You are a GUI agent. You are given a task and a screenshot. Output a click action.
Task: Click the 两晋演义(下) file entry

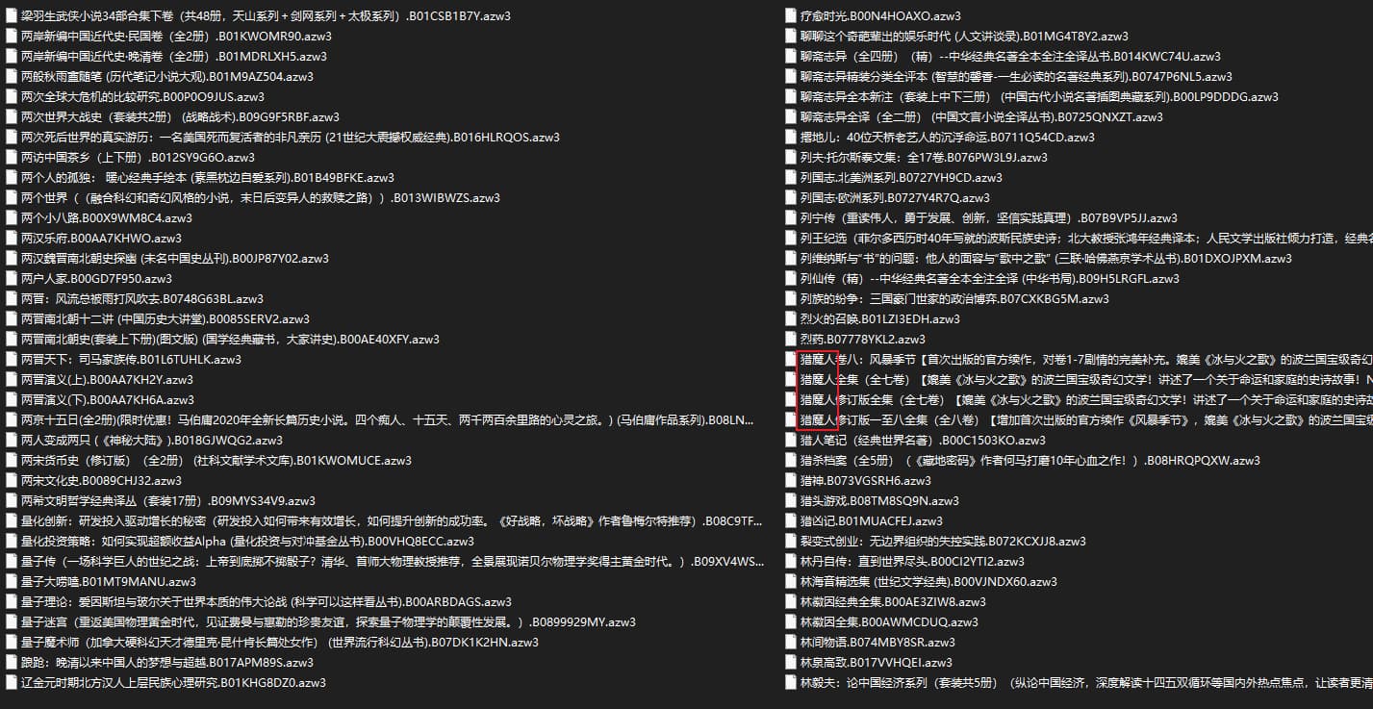(x=107, y=400)
